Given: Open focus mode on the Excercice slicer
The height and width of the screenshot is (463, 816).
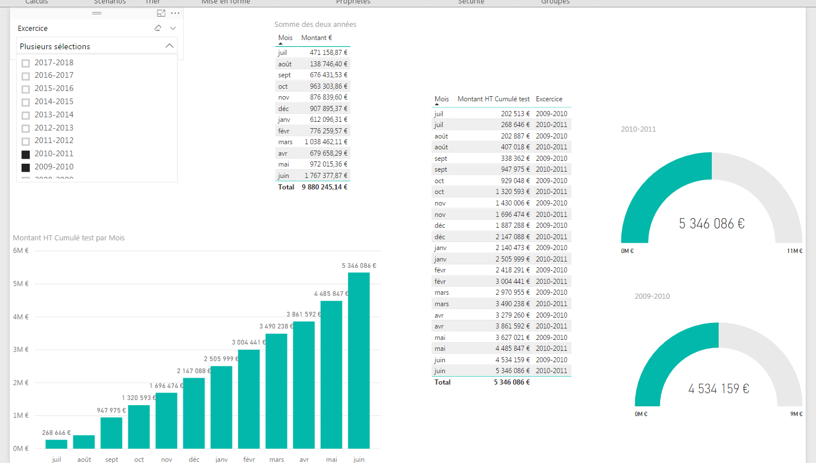Looking at the screenshot, I should pos(161,13).
